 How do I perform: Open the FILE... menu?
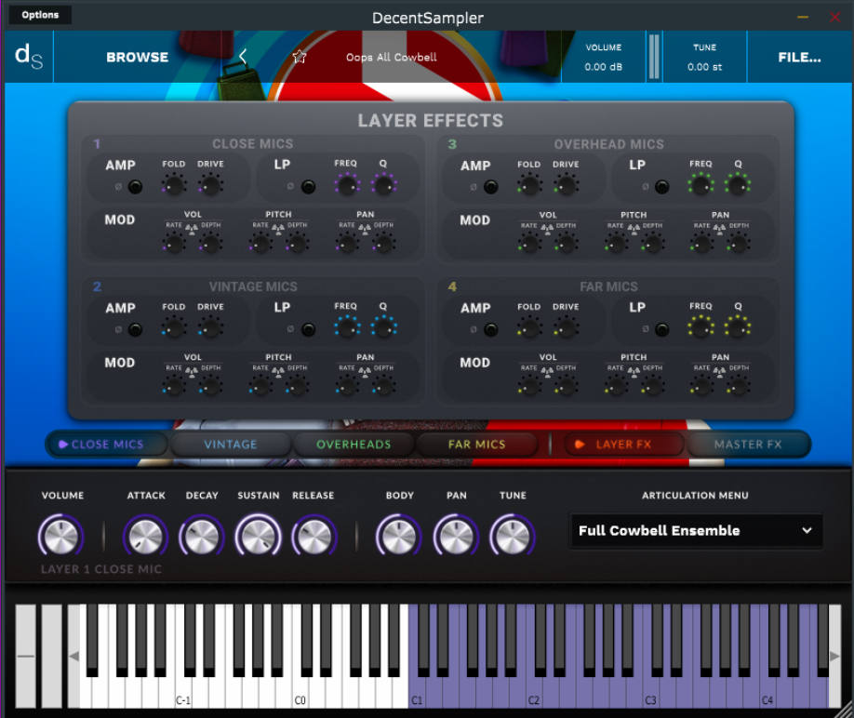point(798,57)
